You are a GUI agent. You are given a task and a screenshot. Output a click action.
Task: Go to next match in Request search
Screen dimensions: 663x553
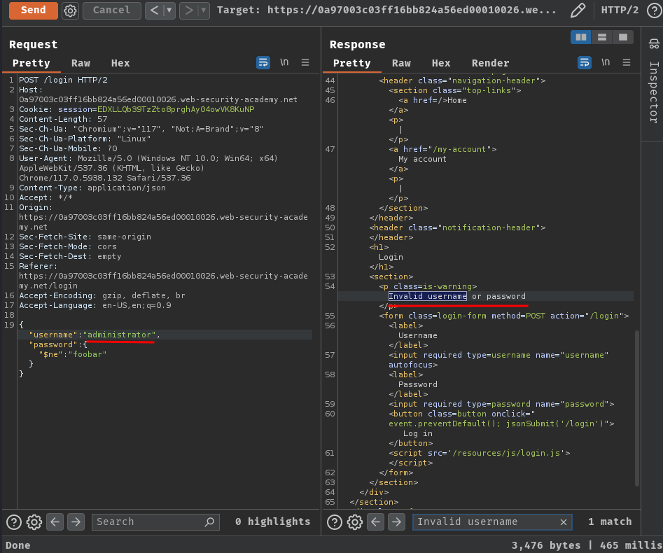pos(76,521)
